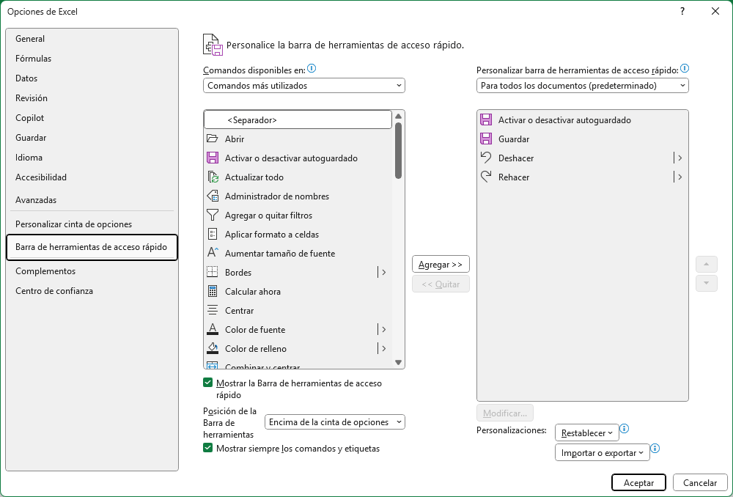Click the commands list scroll up arrow
Viewport: 733px width, 497px height.
click(x=398, y=116)
